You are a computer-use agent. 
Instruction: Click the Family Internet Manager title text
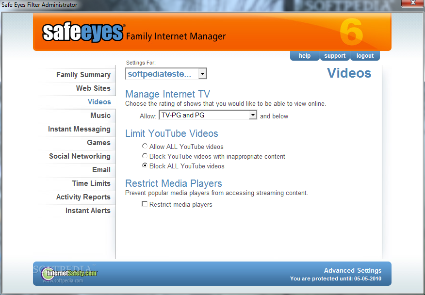[x=176, y=36]
